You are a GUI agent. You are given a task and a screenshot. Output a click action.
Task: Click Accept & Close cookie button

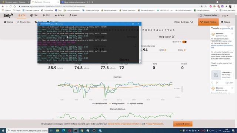183,124
